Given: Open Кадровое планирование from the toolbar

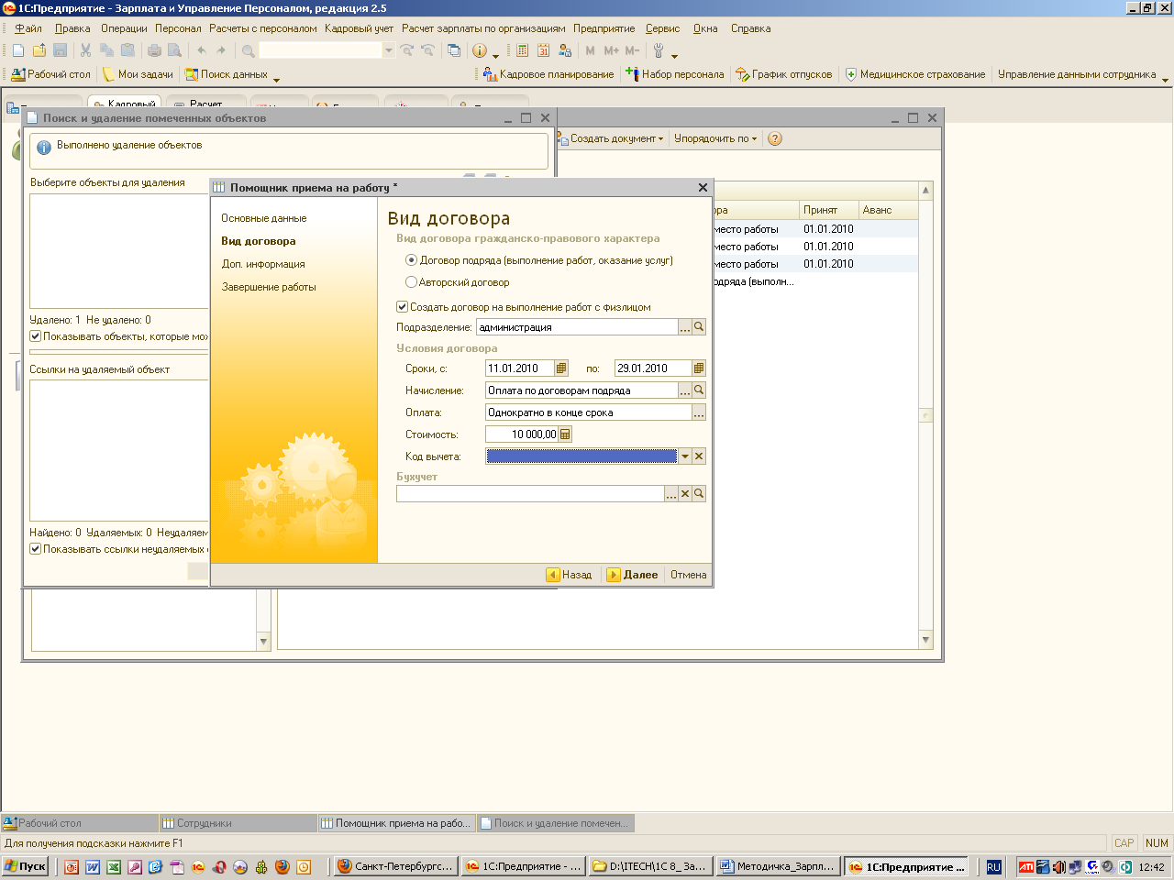Looking at the screenshot, I should tap(548, 74).
